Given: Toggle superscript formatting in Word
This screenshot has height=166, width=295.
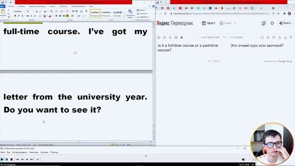Looking at the screenshot, I should [35, 16].
